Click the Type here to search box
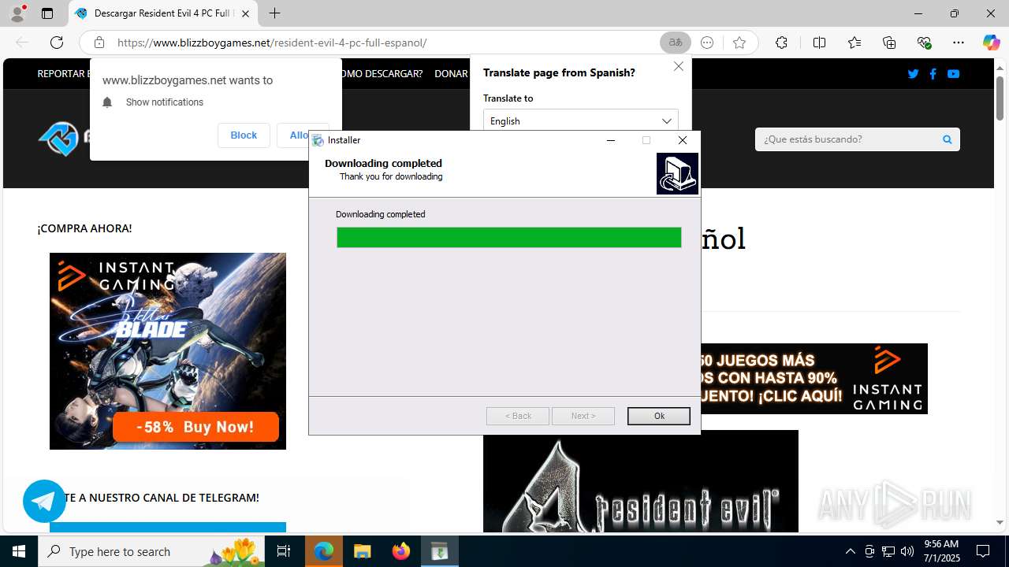This screenshot has width=1009, height=567. pos(152,551)
